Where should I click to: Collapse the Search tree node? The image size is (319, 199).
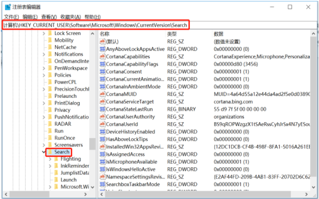tap(44, 152)
